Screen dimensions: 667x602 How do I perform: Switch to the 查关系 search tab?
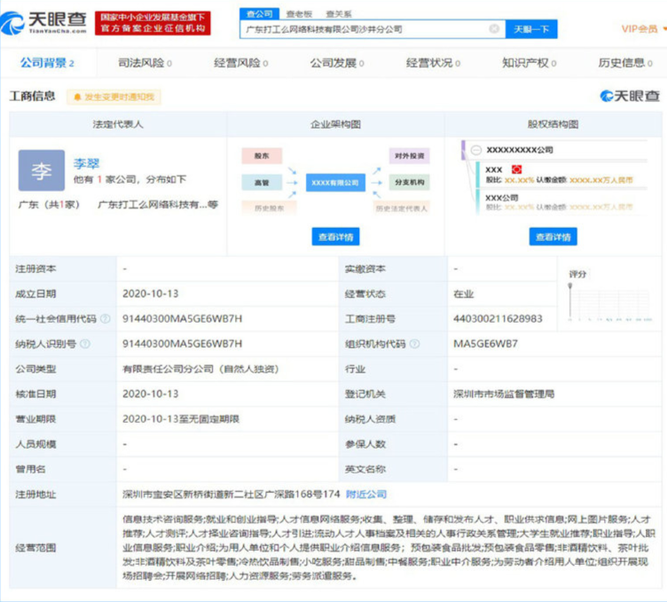coord(339,14)
